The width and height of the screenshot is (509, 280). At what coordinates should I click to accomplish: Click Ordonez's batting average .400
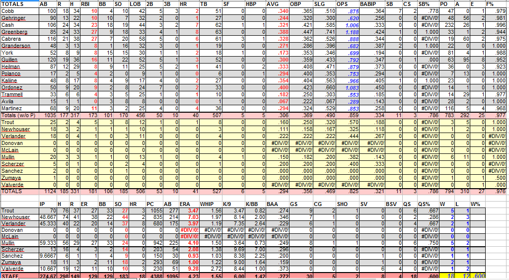(x=278, y=87)
